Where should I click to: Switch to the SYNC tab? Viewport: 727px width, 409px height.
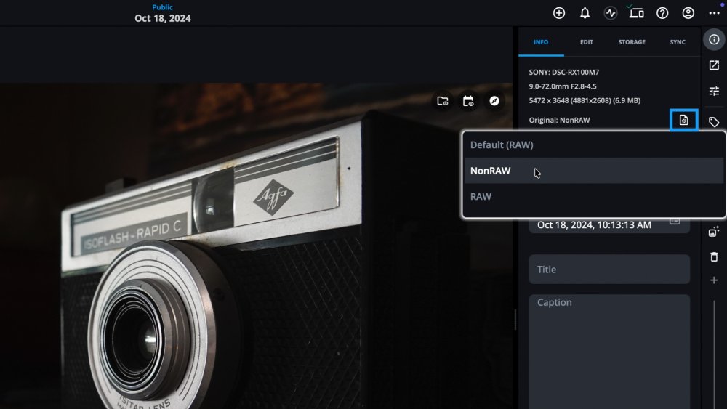pyautogui.click(x=678, y=42)
